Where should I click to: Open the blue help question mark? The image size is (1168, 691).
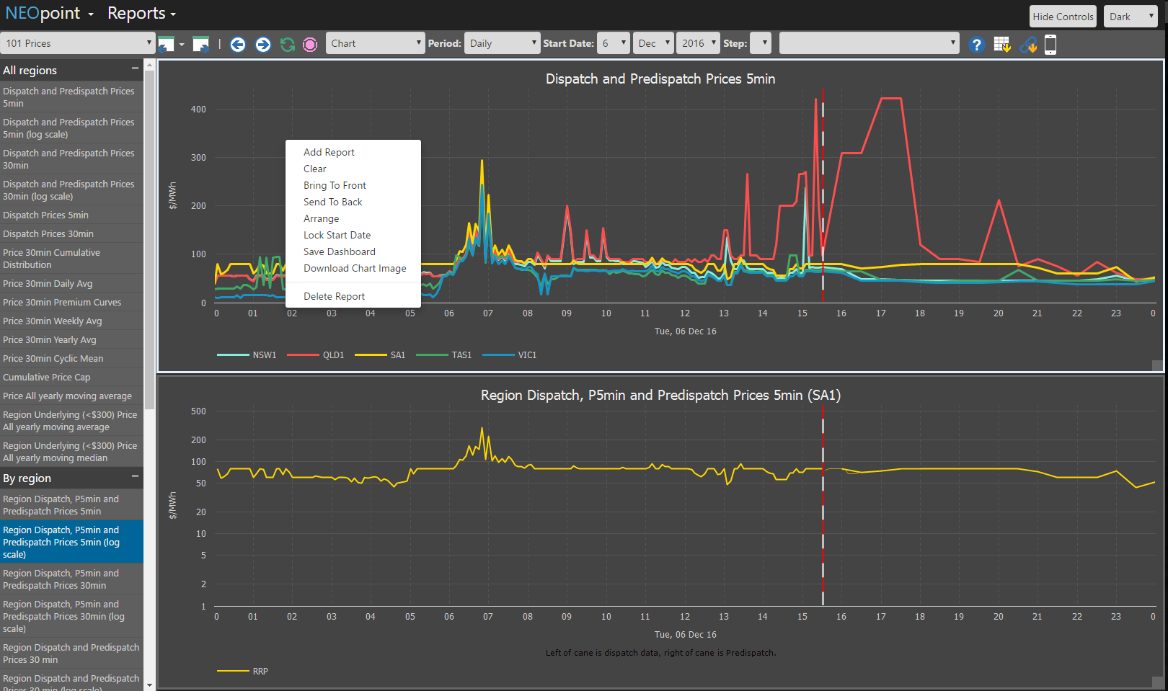tap(976, 45)
